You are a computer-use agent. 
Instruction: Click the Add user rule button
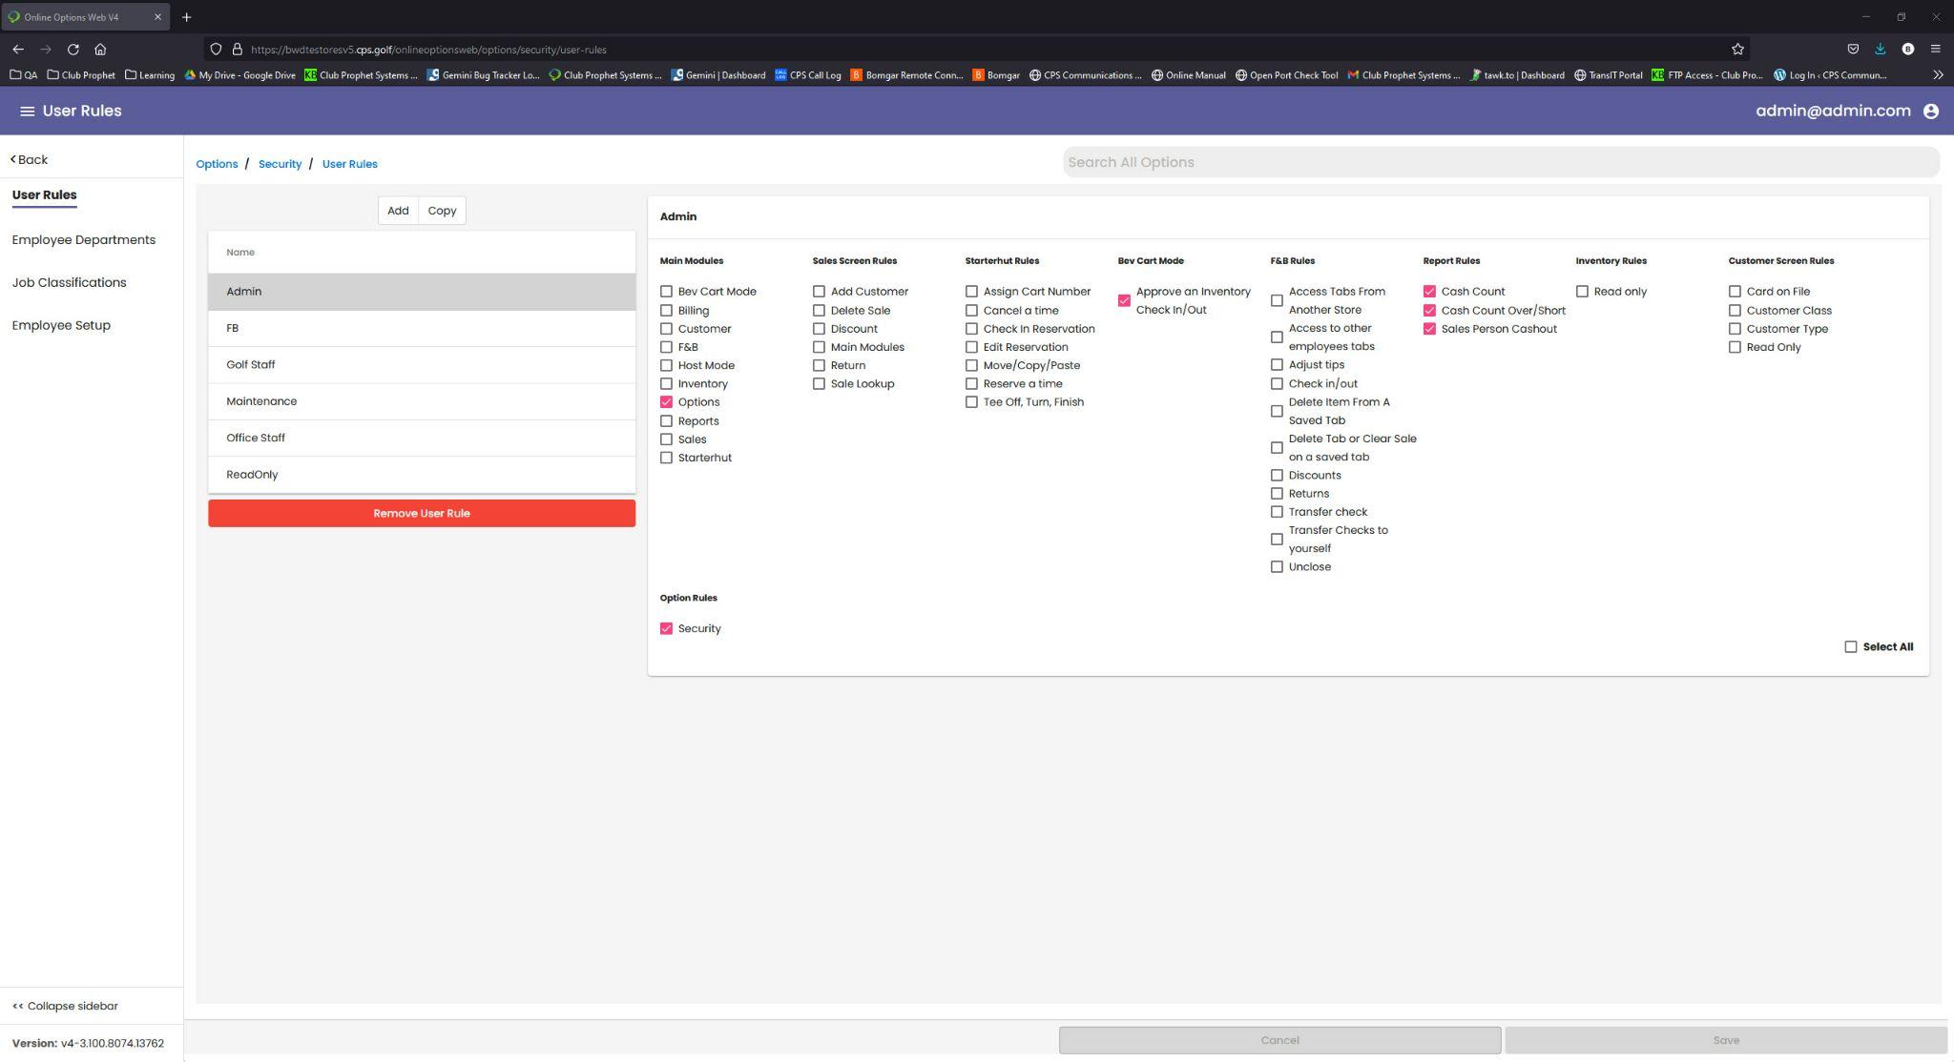tap(398, 211)
